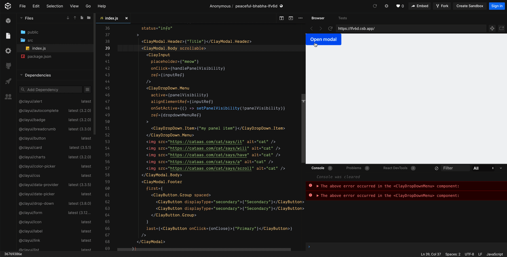Click the refresh icon in top bar
Image resolution: width=507 pixels, height=257 pixels.
(x=375, y=6)
